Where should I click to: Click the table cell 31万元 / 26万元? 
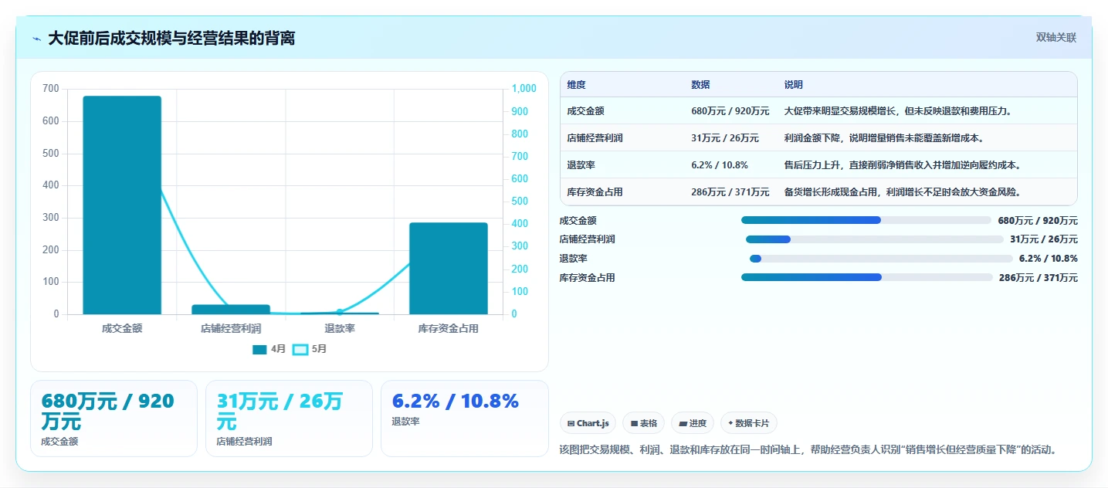[x=725, y=138]
